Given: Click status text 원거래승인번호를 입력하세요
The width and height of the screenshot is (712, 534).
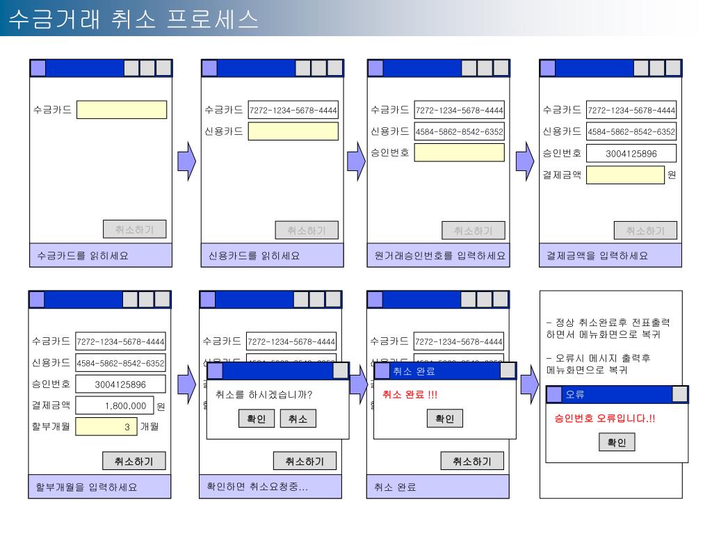Looking at the screenshot, I should pyautogui.click(x=439, y=256).
